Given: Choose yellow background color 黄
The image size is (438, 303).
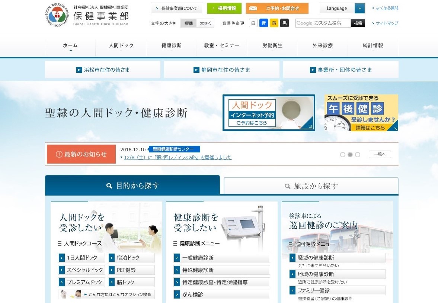Looking at the screenshot, I should [274, 23].
